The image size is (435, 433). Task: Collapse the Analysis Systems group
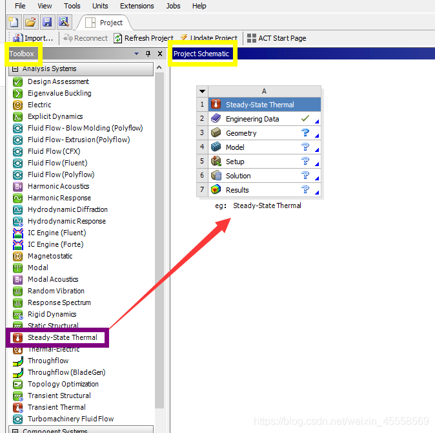pyautogui.click(x=15, y=69)
